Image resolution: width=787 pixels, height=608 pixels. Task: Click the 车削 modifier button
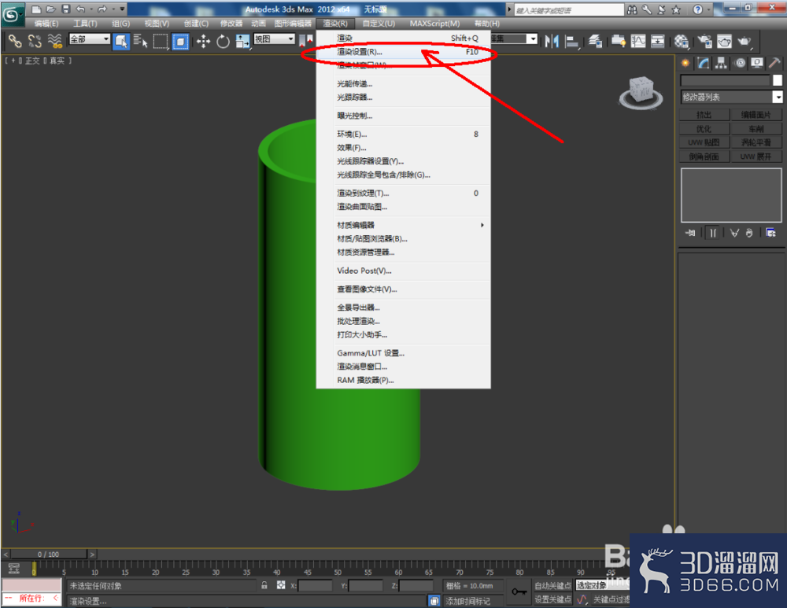tap(756, 129)
